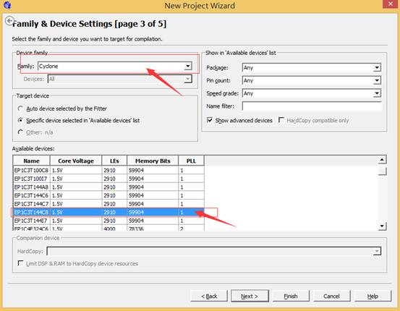The width and height of the screenshot is (400, 311).
Task: Open the Package dropdown
Action: [312, 67]
